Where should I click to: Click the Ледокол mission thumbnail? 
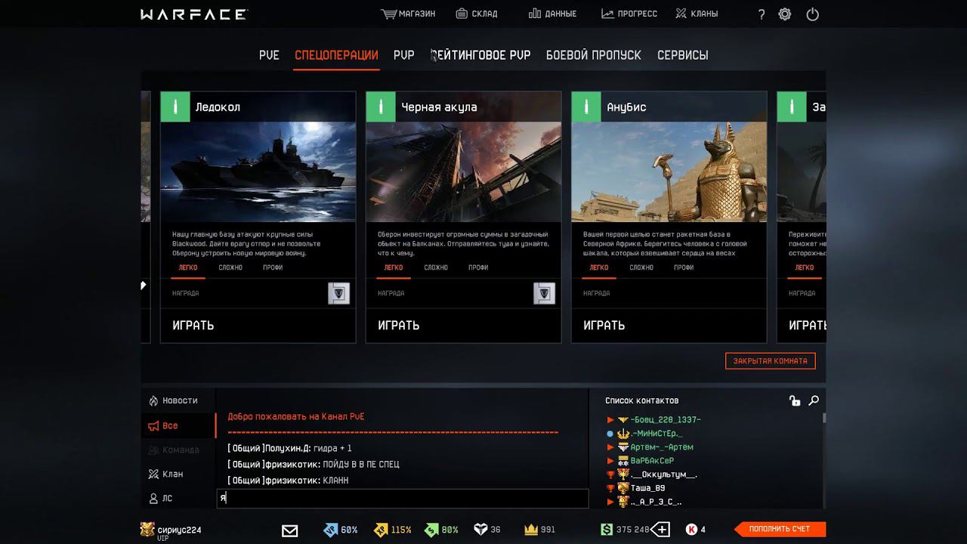click(258, 172)
